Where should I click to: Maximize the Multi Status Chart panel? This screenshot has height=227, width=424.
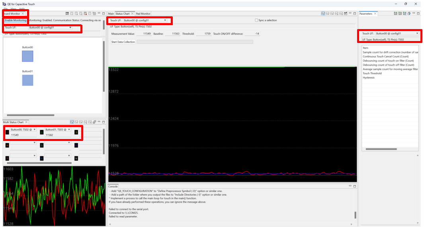point(104,122)
